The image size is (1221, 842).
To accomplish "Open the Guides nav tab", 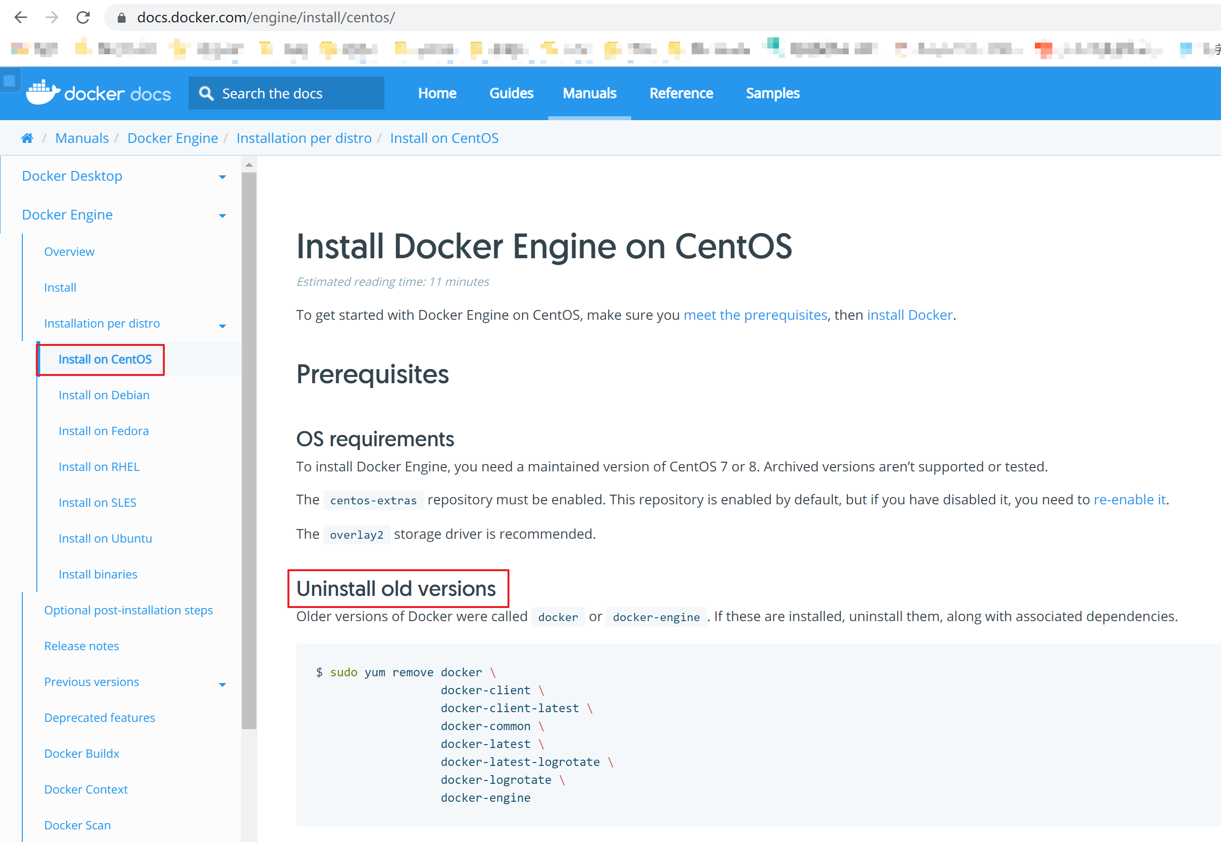I will tap(511, 94).
